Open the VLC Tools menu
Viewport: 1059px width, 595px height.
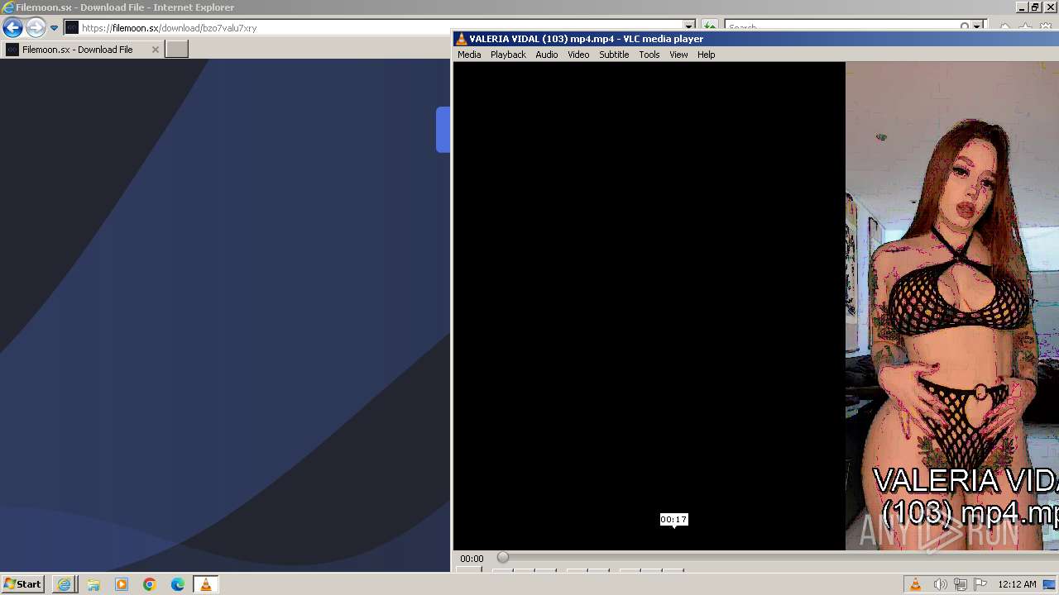[649, 55]
